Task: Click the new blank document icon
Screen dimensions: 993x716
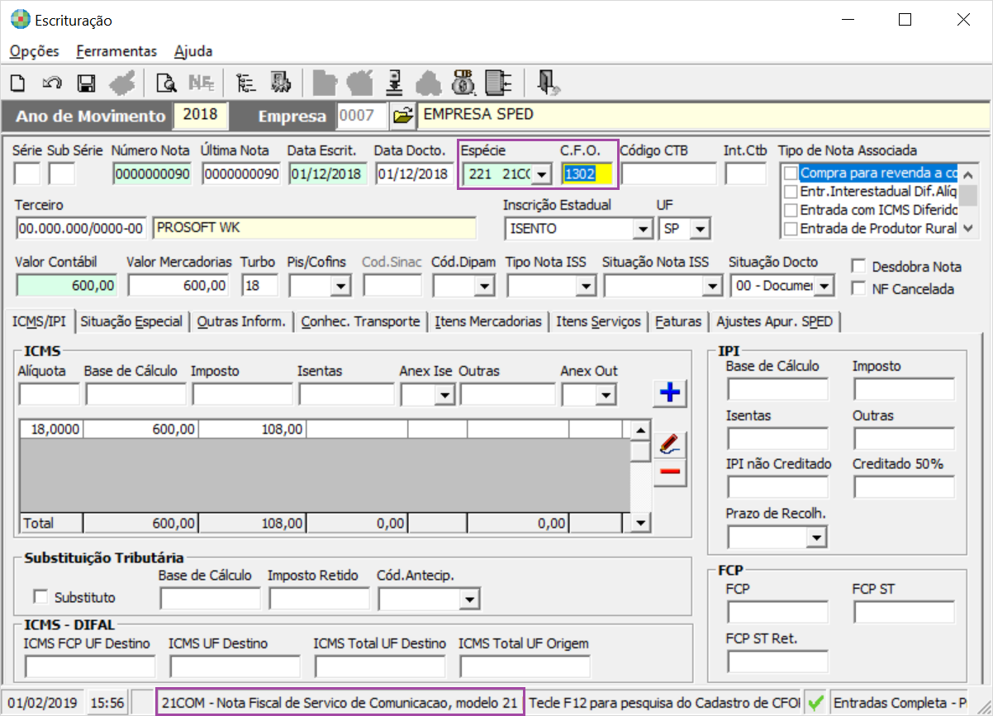Action: [x=18, y=83]
